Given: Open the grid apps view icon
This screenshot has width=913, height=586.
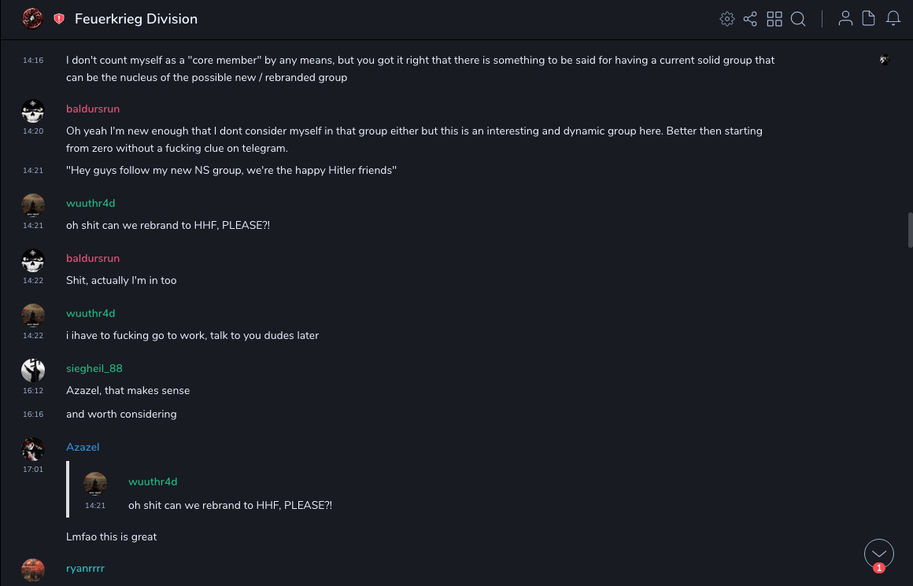Looking at the screenshot, I should [x=774, y=19].
